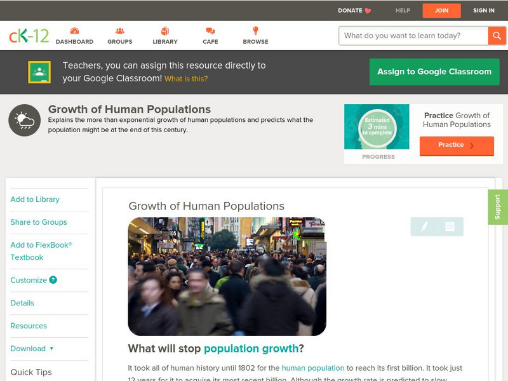Click the orange search magnifier button

tap(497, 36)
